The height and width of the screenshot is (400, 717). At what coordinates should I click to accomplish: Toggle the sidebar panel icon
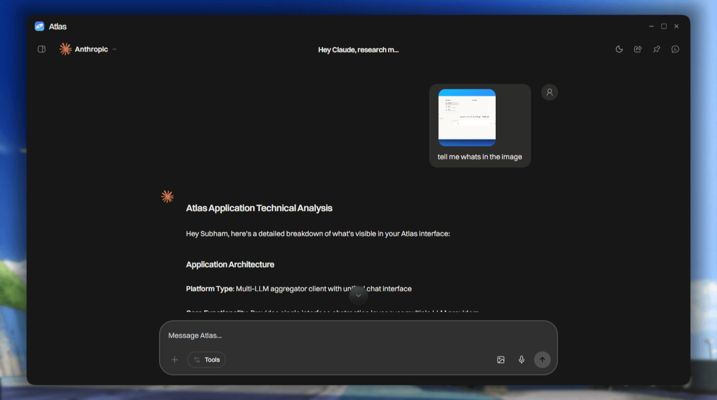[42, 49]
